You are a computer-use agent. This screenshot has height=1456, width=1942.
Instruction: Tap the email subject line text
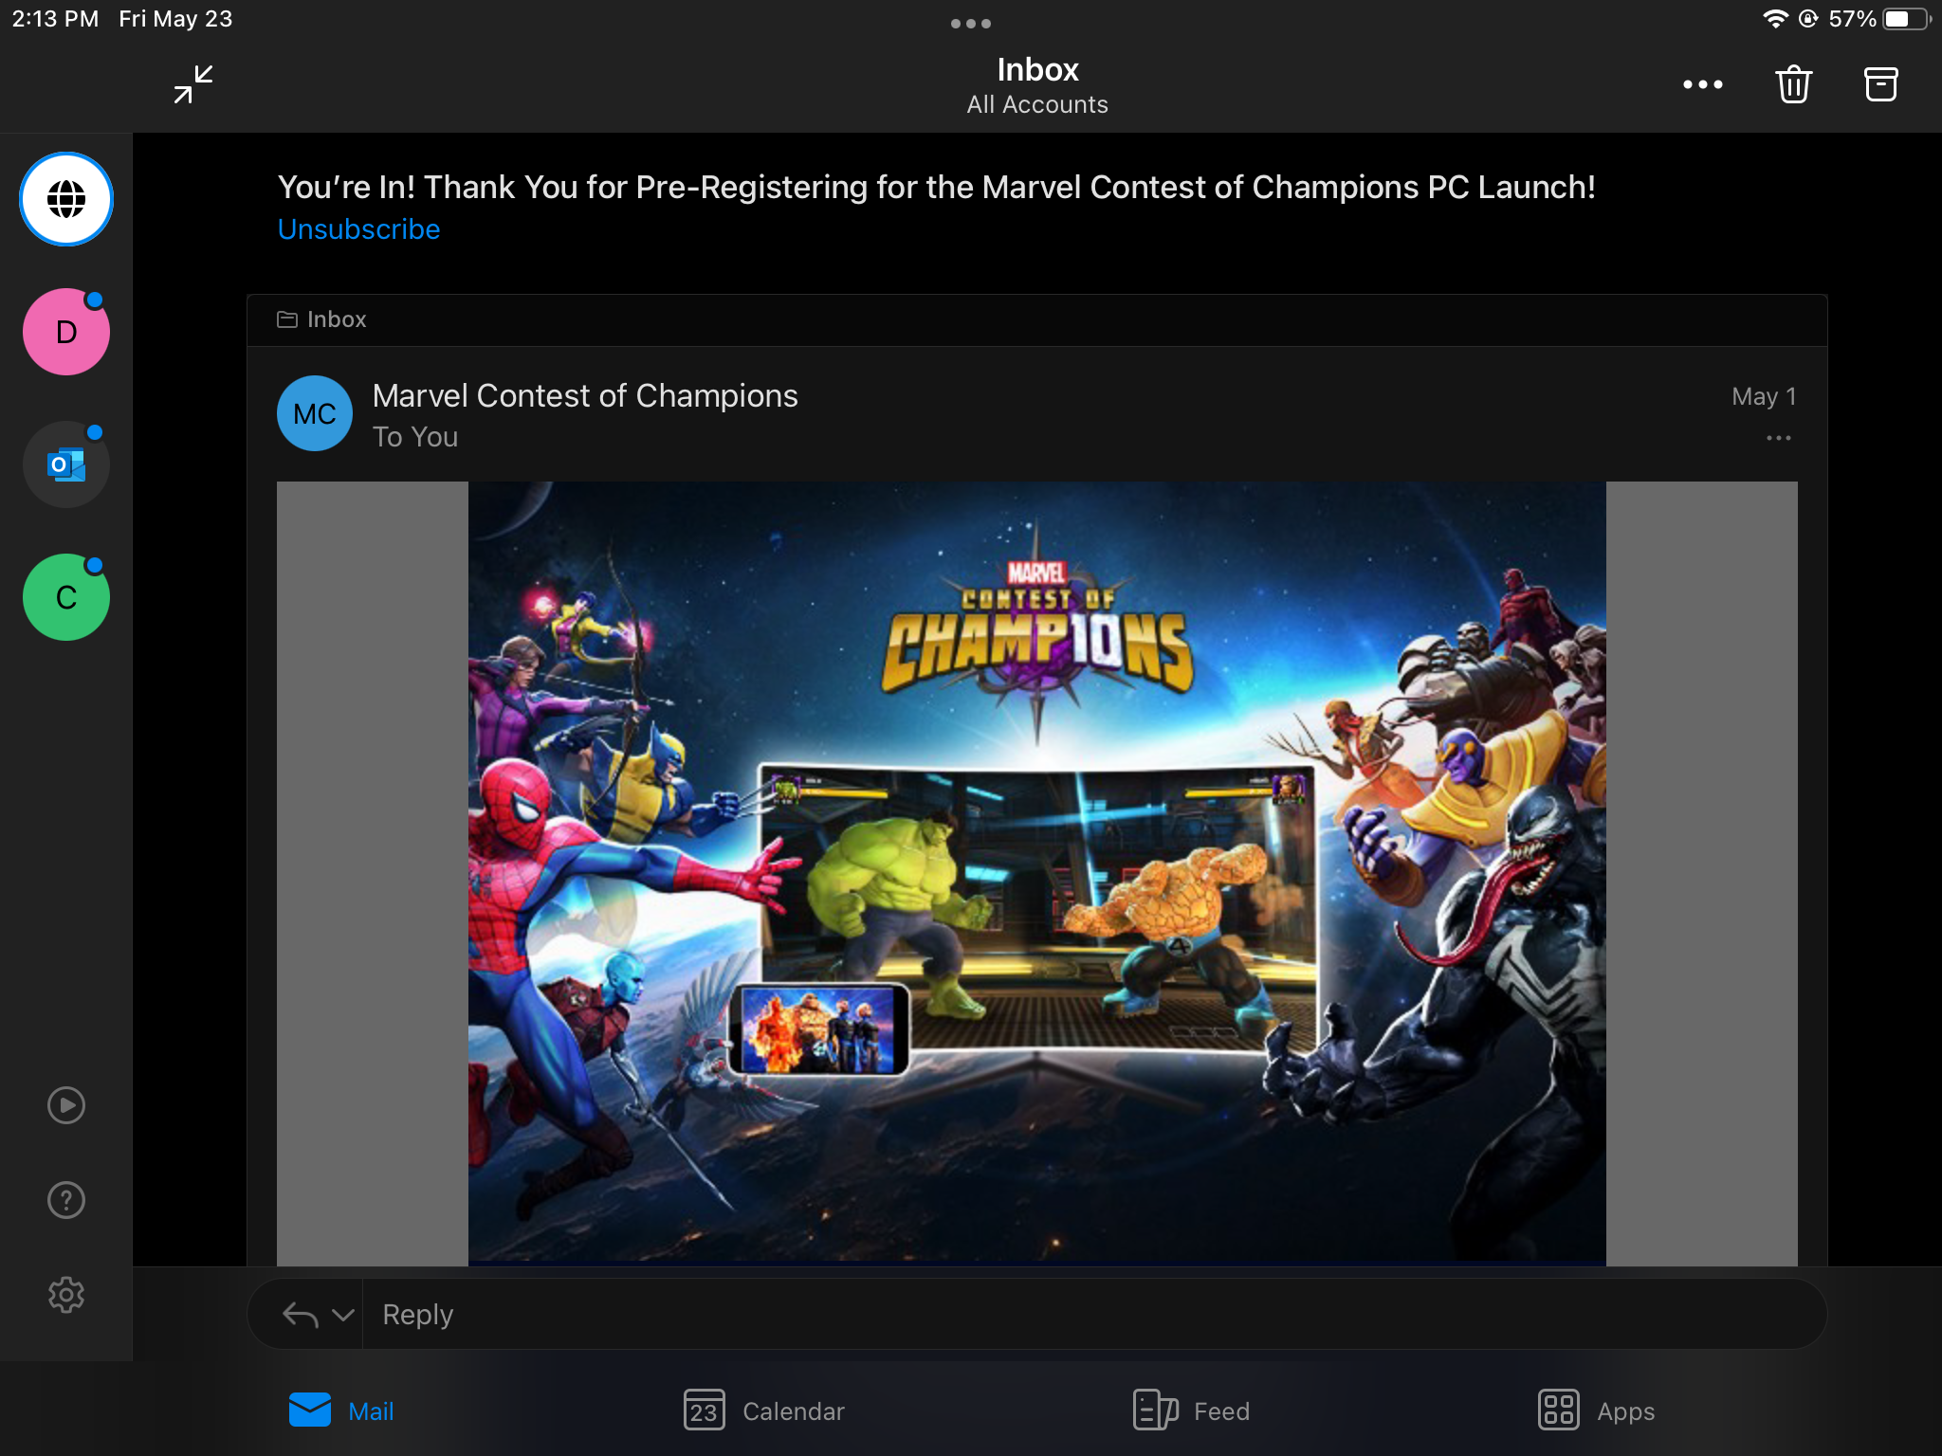(x=936, y=188)
